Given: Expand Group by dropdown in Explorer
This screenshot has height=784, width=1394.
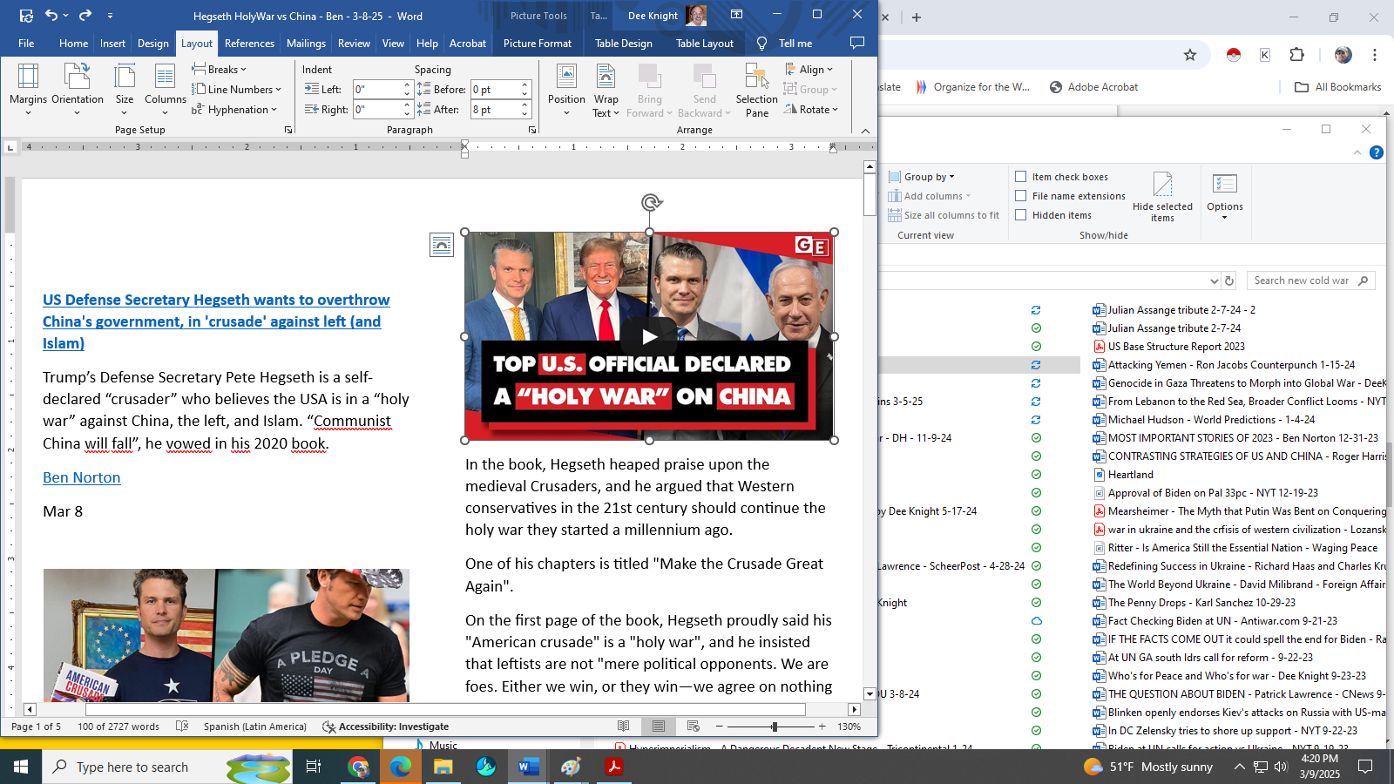Looking at the screenshot, I should 922,176.
